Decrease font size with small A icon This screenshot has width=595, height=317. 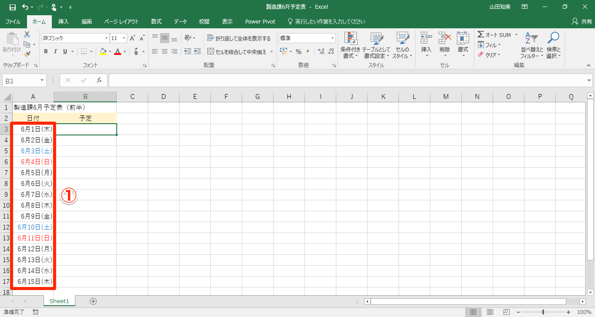[142, 38]
